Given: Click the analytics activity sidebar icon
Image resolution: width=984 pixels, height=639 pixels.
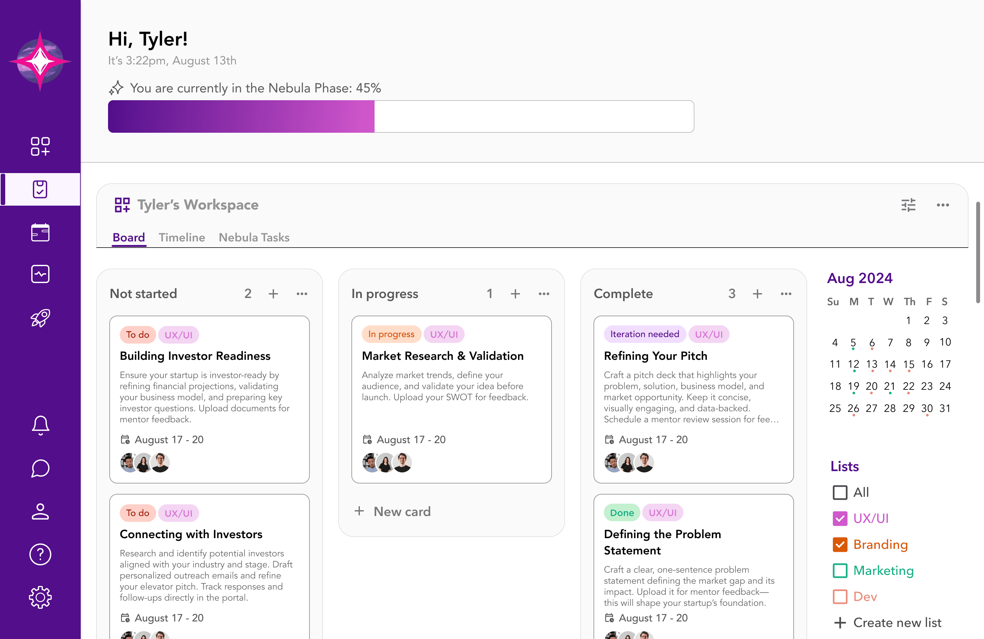Looking at the screenshot, I should click(40, 274).
